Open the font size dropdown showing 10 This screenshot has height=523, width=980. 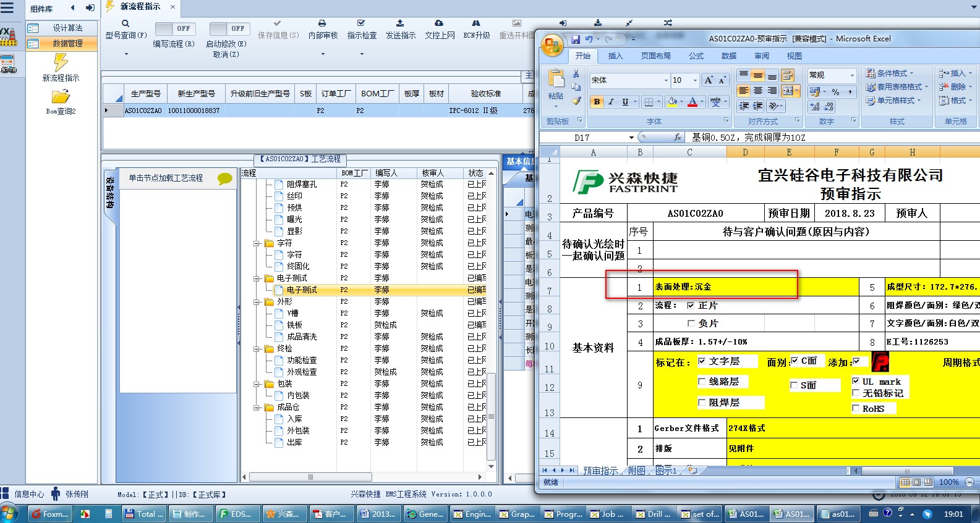pos(695,80)
